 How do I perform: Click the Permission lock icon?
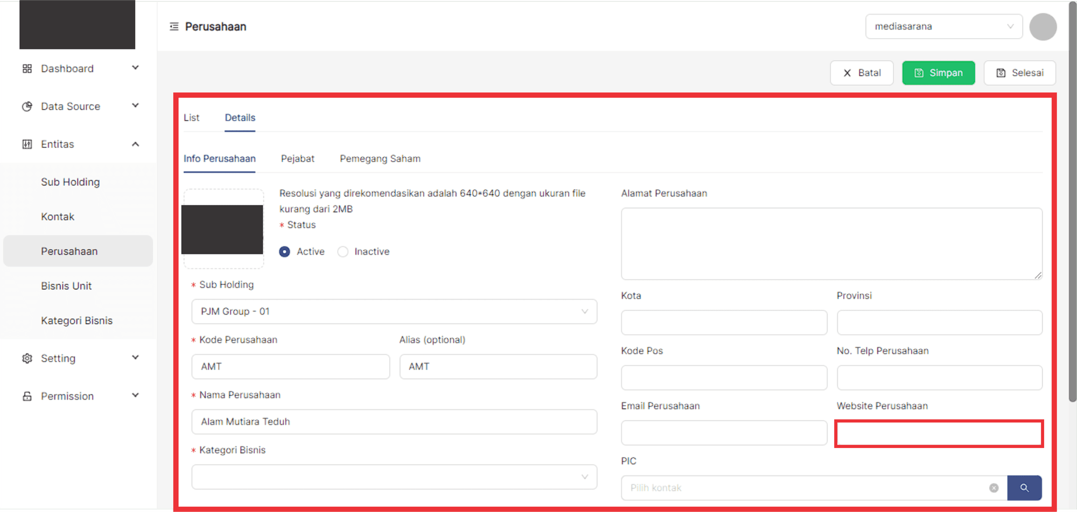(x=27, y=396)
